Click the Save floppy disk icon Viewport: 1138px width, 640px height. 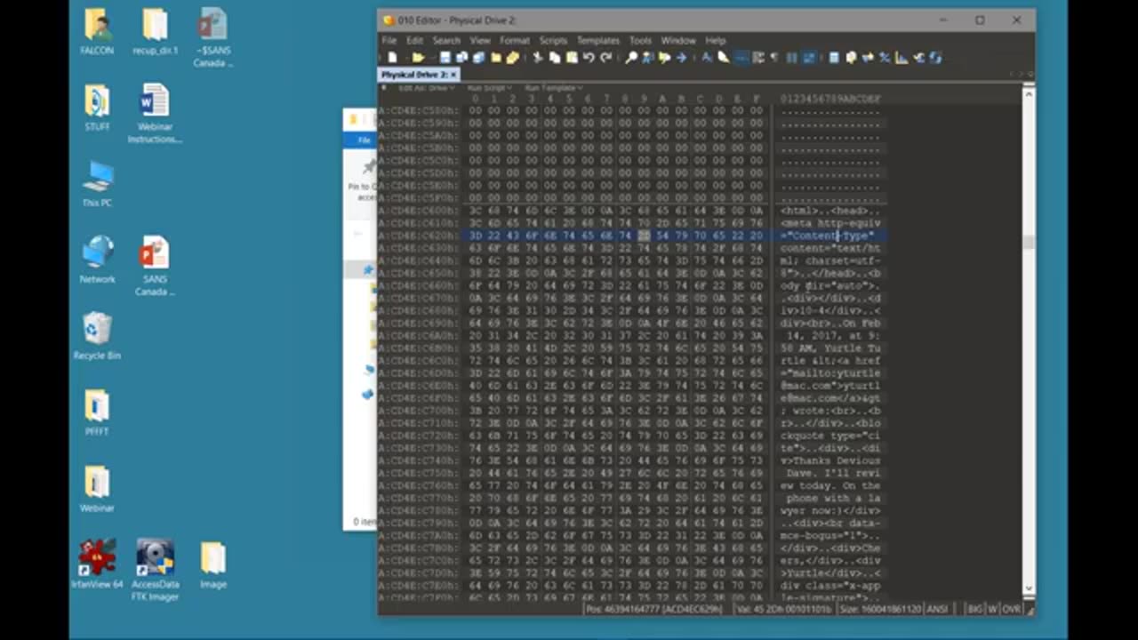tap(445, 58)
